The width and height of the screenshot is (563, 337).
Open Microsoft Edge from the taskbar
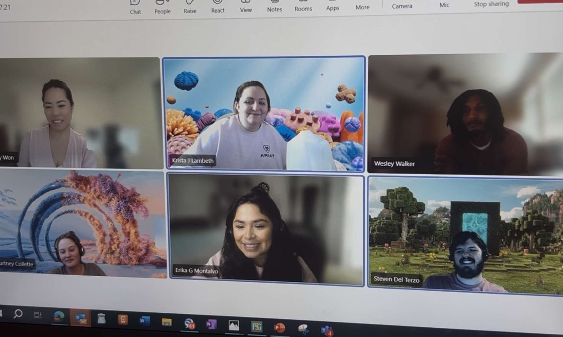(x=59, y=316)
